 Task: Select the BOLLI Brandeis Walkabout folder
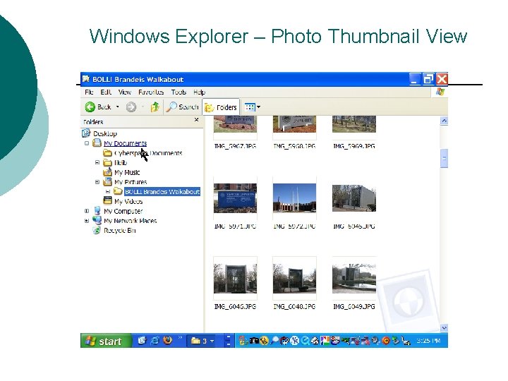point(162,192)
